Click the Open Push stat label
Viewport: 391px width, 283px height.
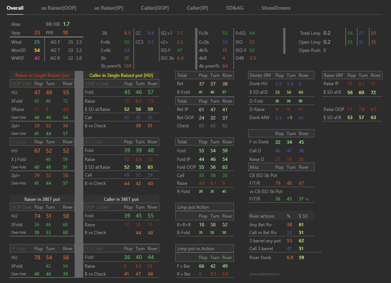tap(310, 50)
